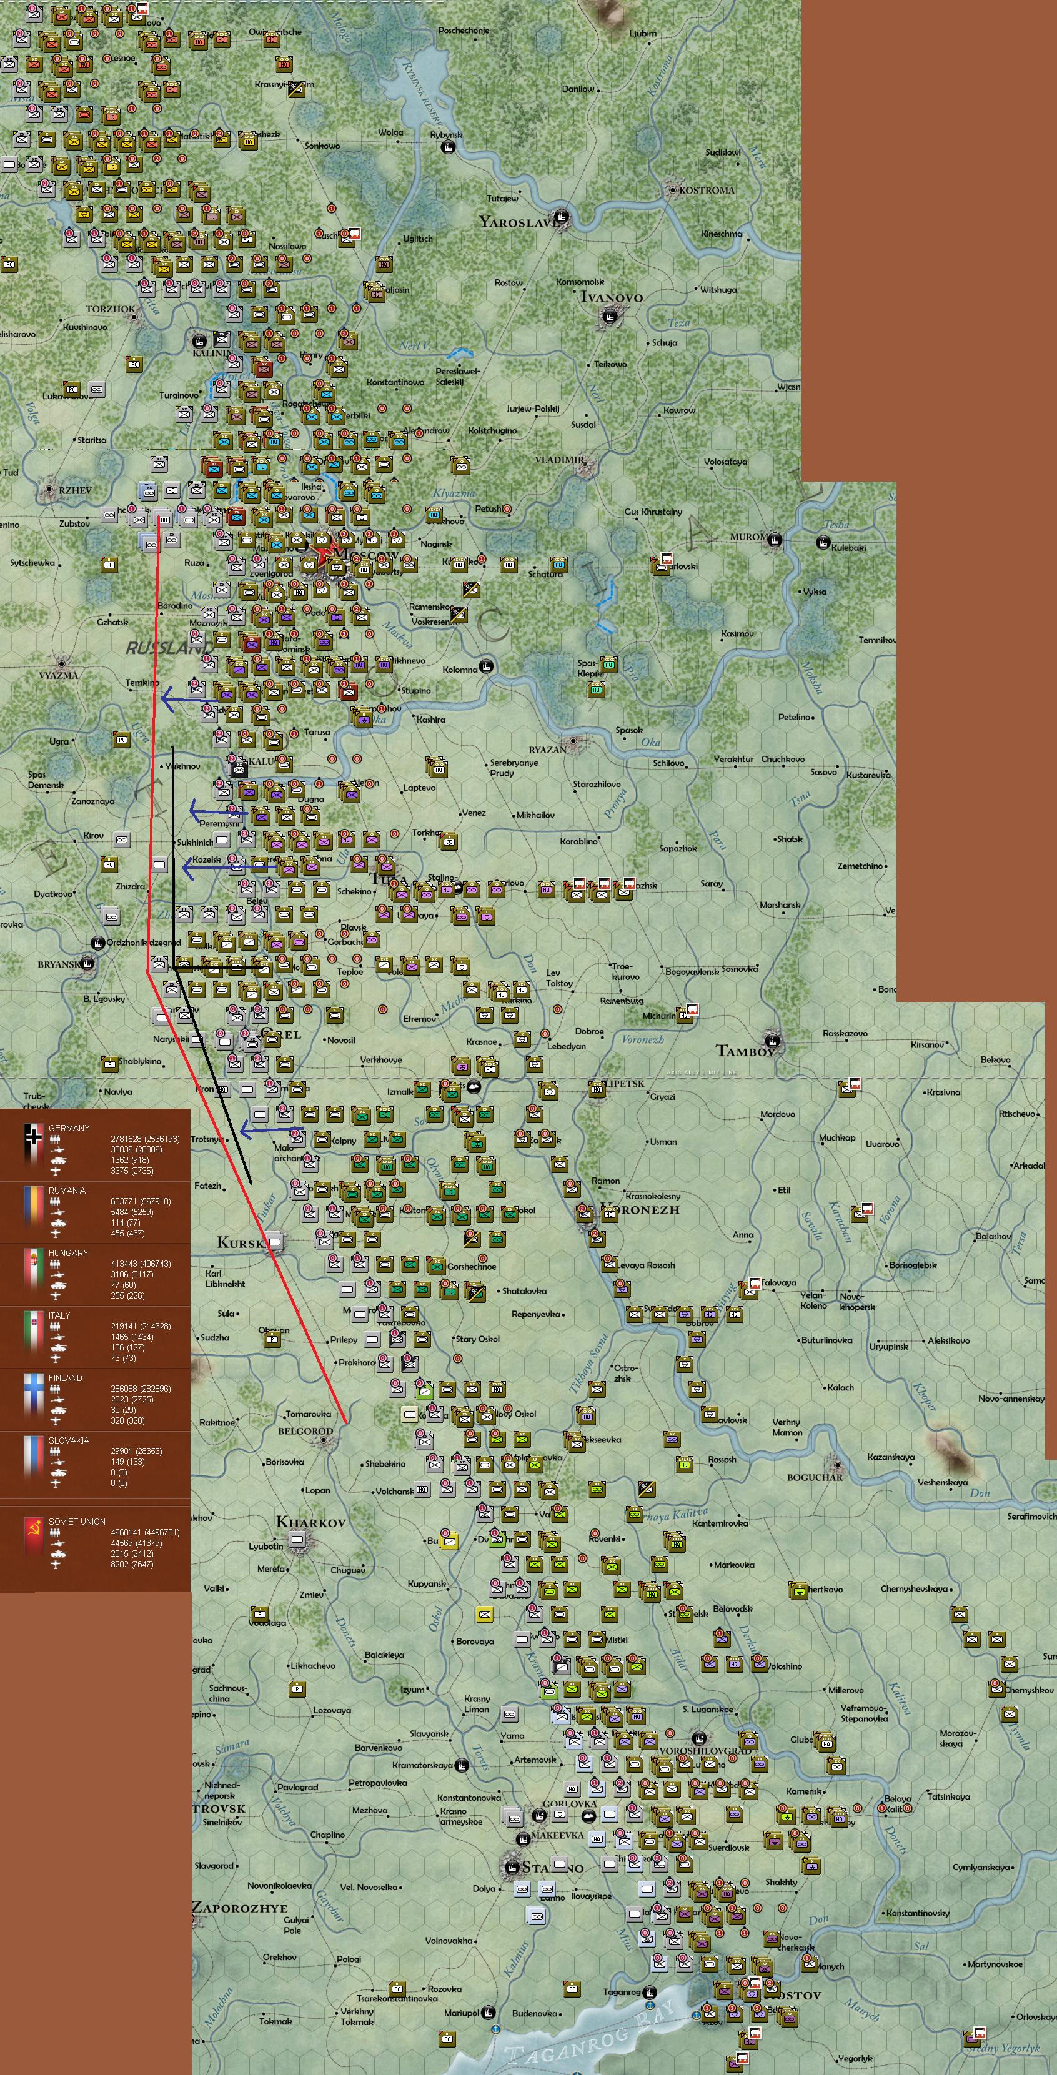Select the "Gus Khrustalny" town label
The height and width of the screenshot is (2075, 1057).
(x=653, y=512)
